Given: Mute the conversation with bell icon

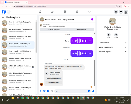Looking at the screenshot, I should 109,35.
